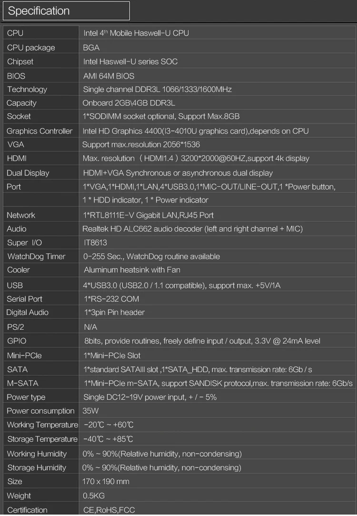
Task: Click the GPIO description text
Action: [x=202, y=341]
